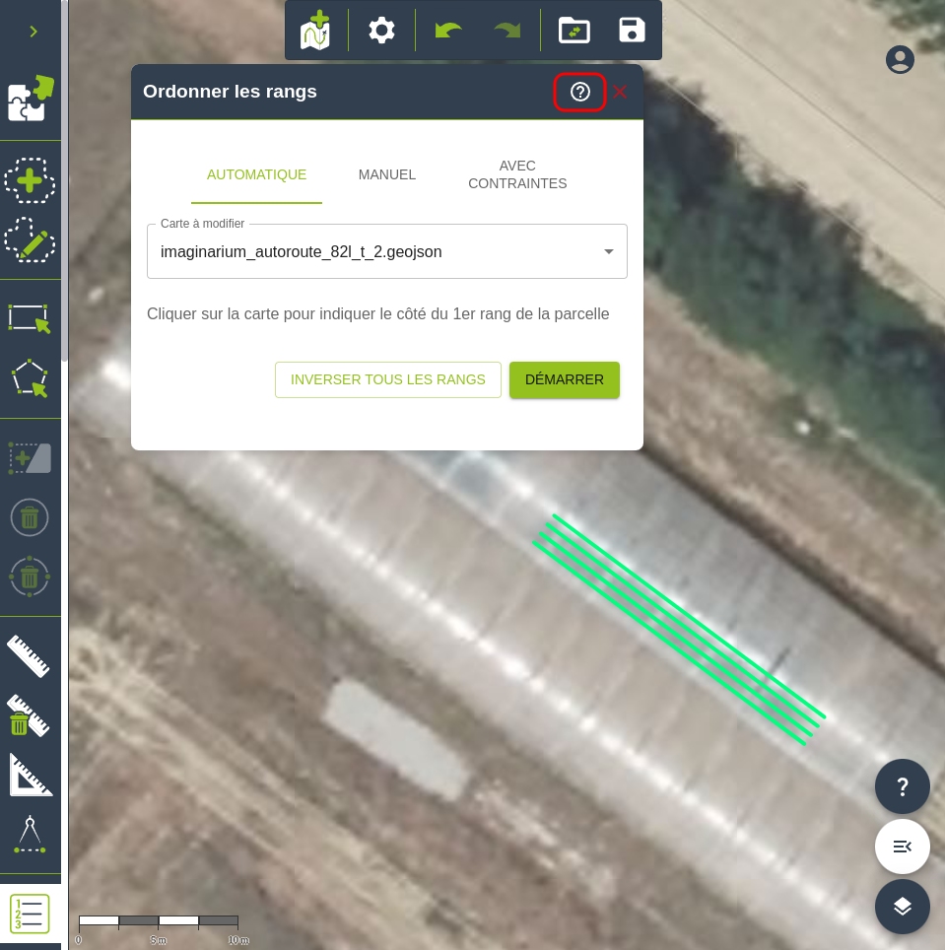The image size is (945, 950).
Task: Open the layers button at bottom right
Action: tap(902, 907)
